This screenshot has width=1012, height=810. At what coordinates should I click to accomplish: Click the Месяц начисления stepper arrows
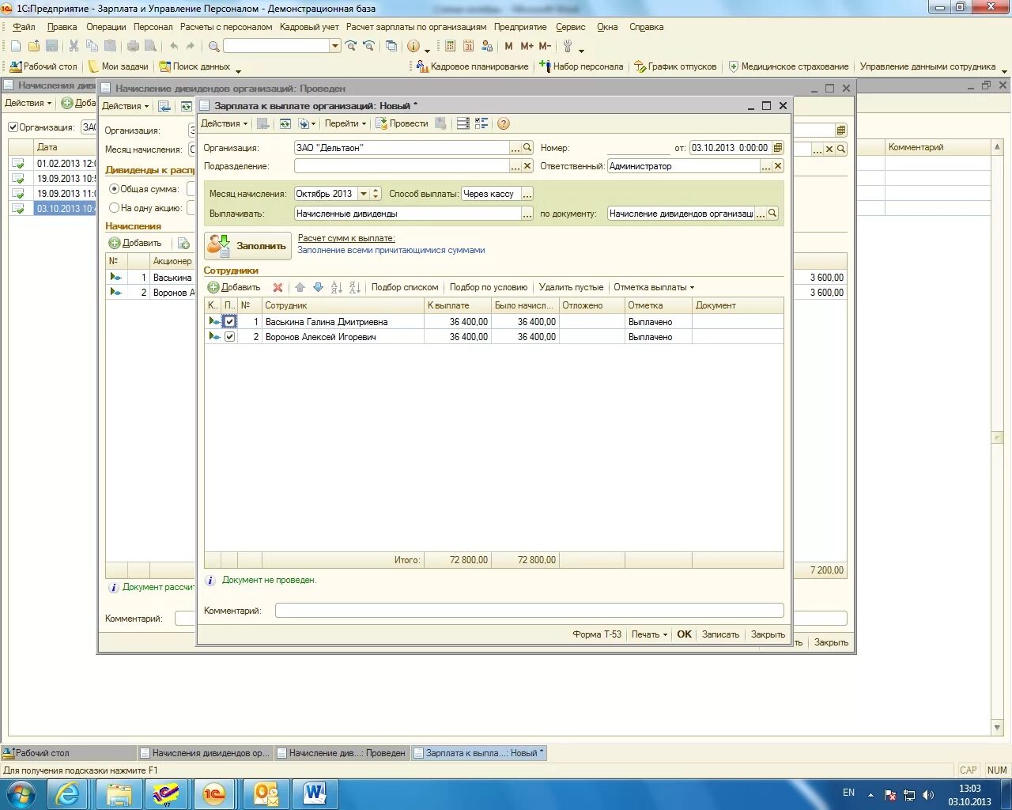point(376,194)
